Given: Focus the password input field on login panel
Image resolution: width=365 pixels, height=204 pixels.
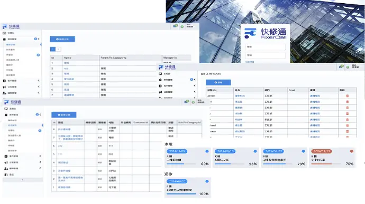Looking at the screenshot, I should (x=266, y=55).
